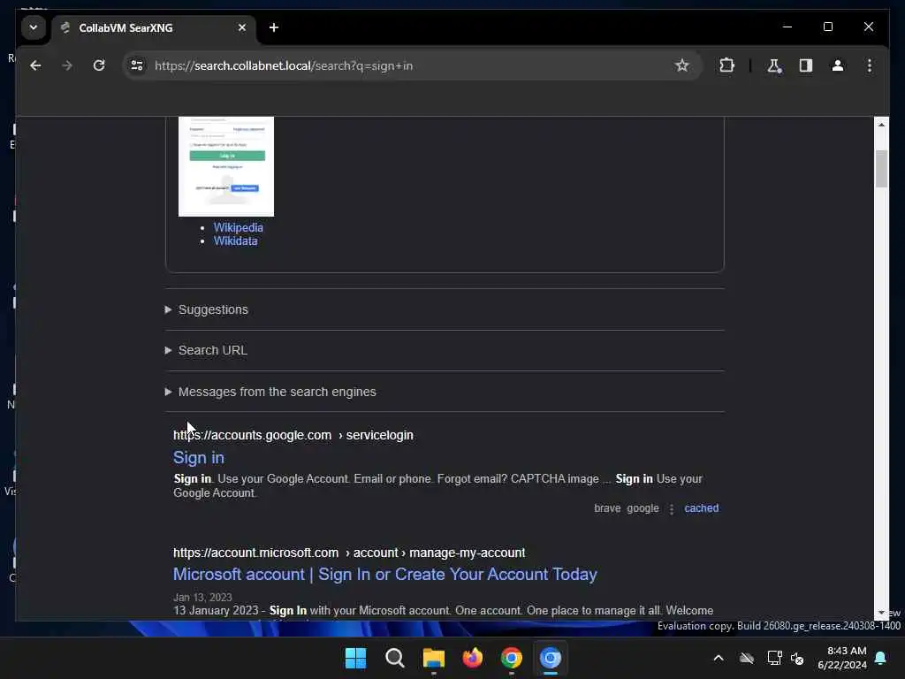Screen dimensions: 905x679
Task: Maximize the browser window
Action: [x=827, y=27]
